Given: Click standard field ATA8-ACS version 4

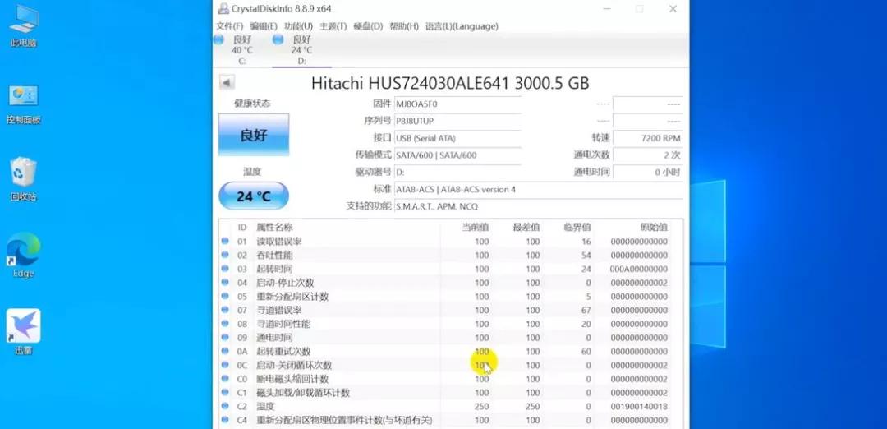Looking at the screenshot, I should point(538,190).
